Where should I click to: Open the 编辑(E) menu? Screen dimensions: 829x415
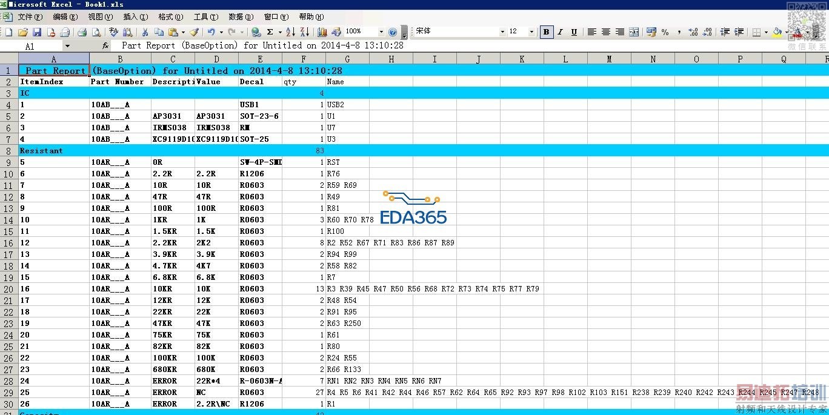[x=66, y=17]
